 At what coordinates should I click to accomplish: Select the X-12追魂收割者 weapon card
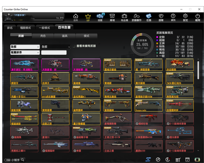(x=180, y=146)
